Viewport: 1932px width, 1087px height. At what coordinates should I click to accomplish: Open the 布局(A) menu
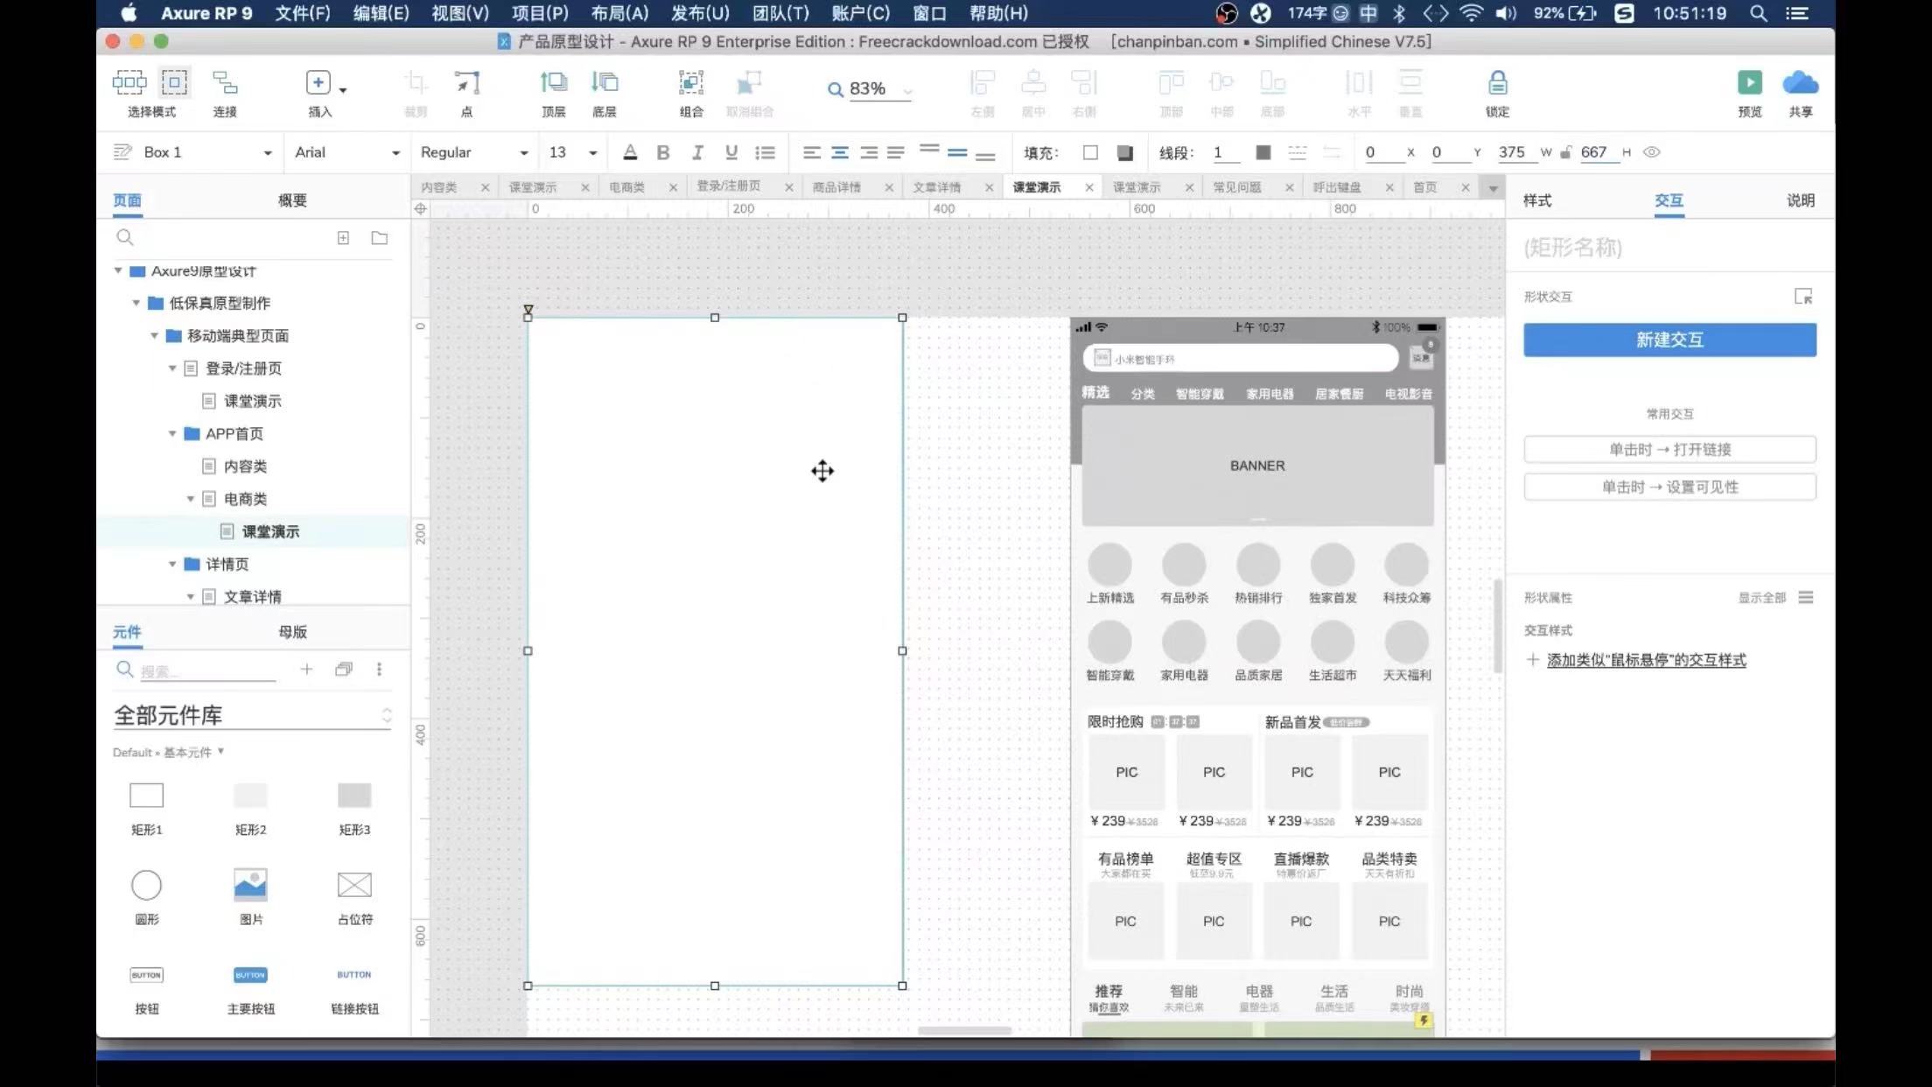coord(619,13)
